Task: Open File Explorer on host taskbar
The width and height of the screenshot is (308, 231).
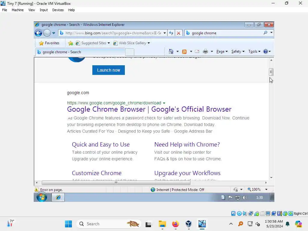Action: tap(162, 224)
